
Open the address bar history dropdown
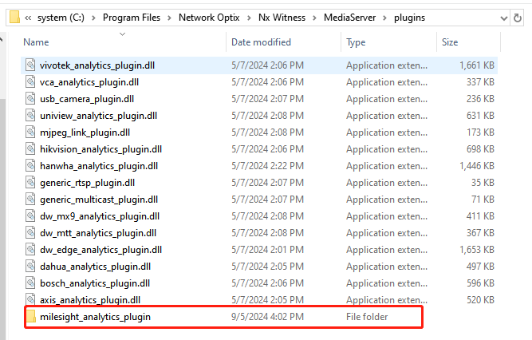[504, 18]
